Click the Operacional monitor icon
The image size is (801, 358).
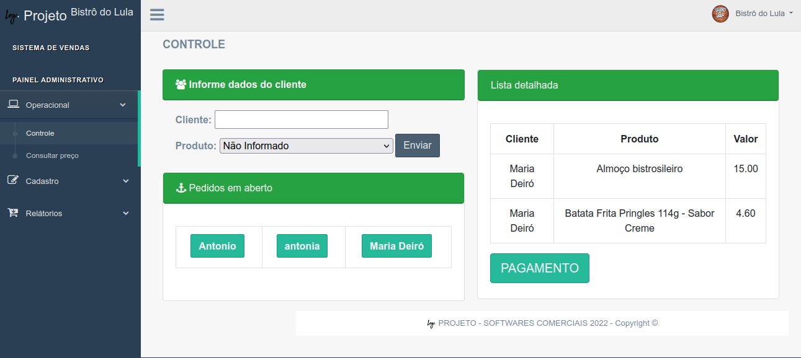coord(13,104)
